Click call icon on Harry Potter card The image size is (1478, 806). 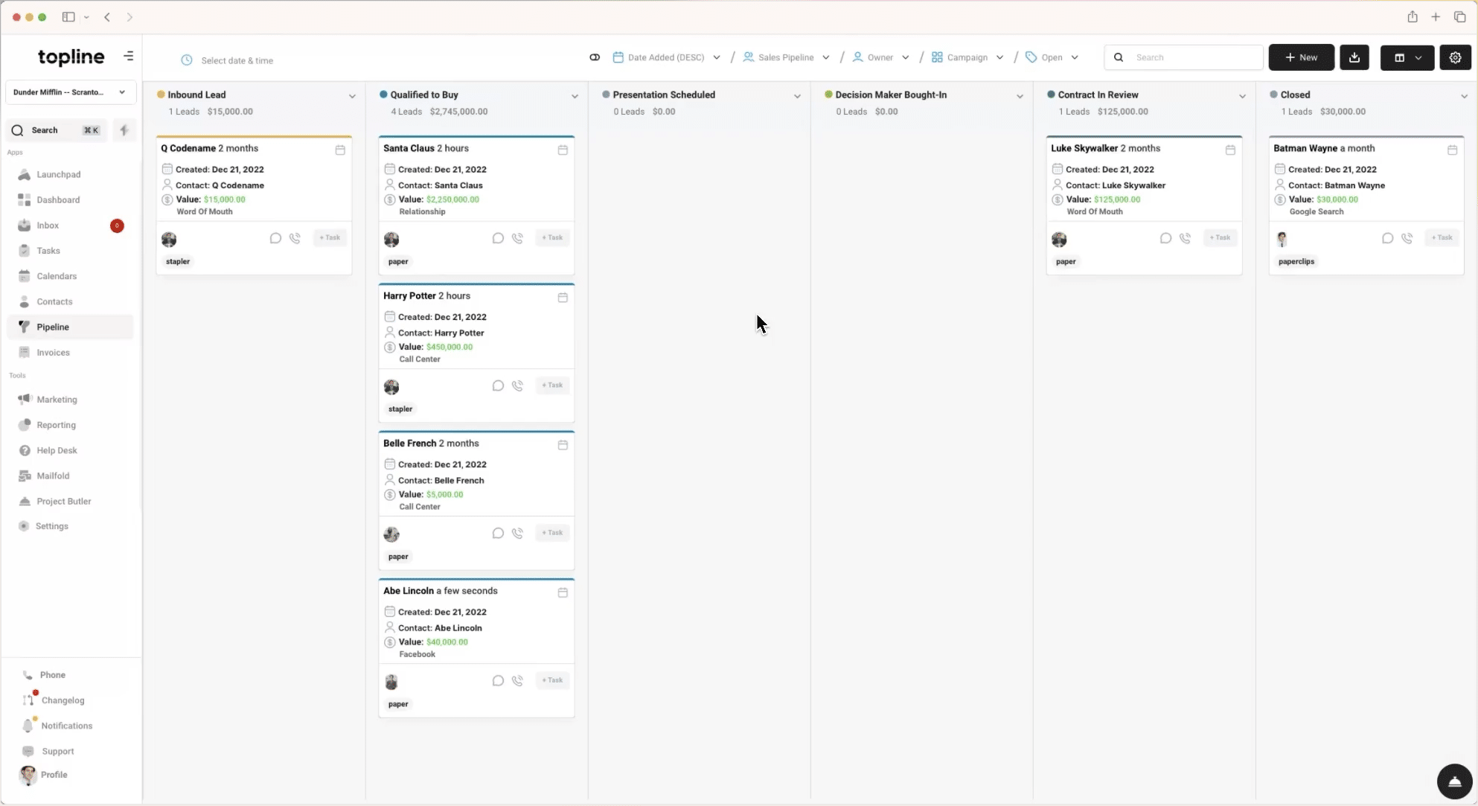[517, 386]
